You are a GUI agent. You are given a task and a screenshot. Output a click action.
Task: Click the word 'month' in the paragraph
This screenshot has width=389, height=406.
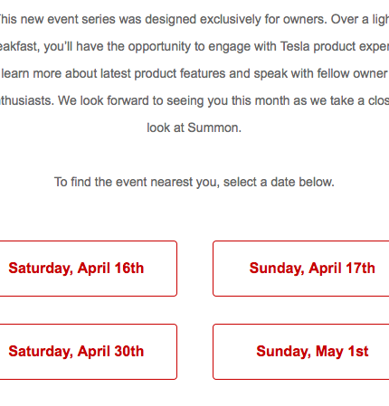tap(272, 100)
